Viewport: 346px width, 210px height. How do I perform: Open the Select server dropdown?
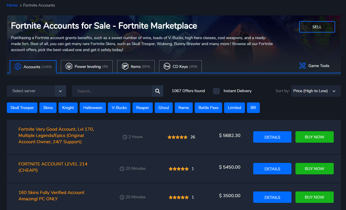pyautogui.click(x=37, y=91)
